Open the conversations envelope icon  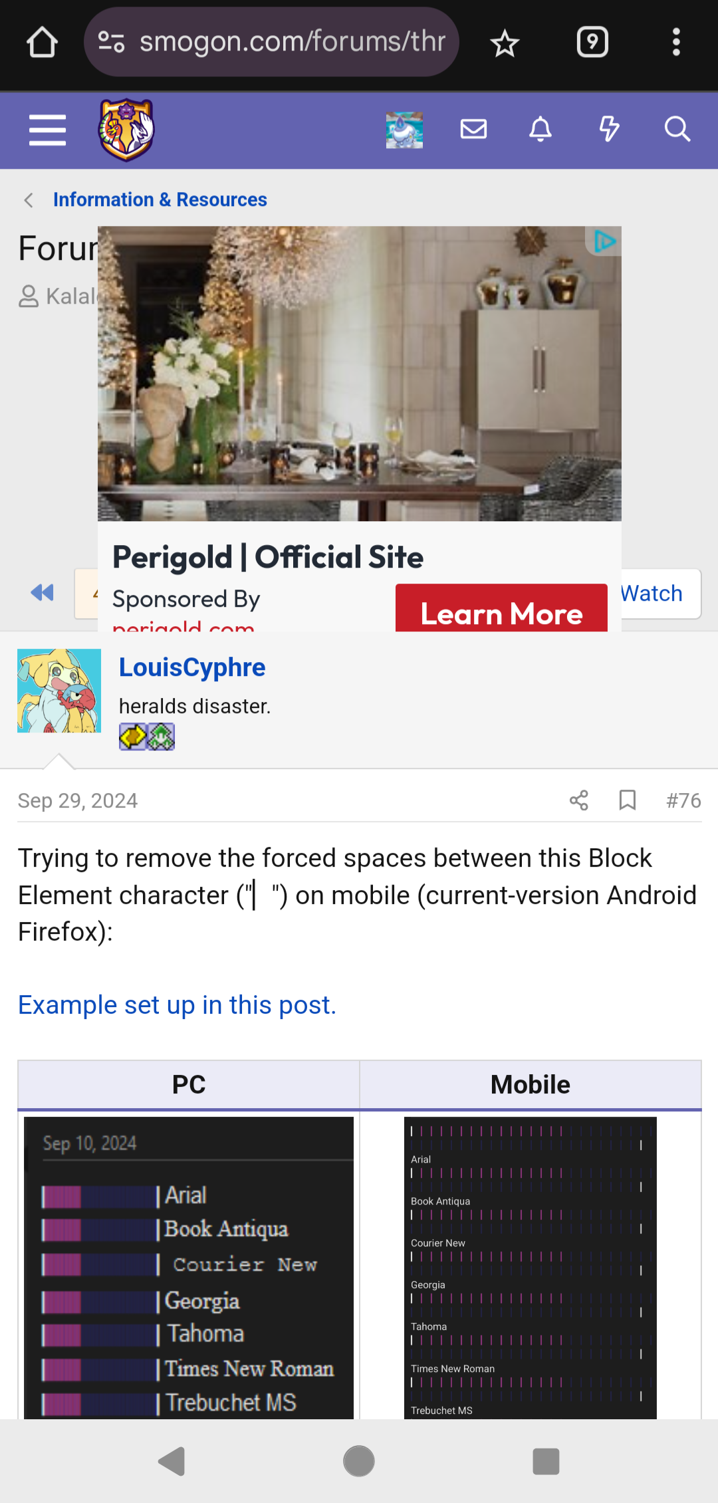point(473,129)
